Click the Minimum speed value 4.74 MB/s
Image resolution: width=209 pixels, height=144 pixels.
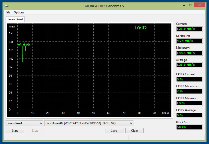click(x=189, y=41)
